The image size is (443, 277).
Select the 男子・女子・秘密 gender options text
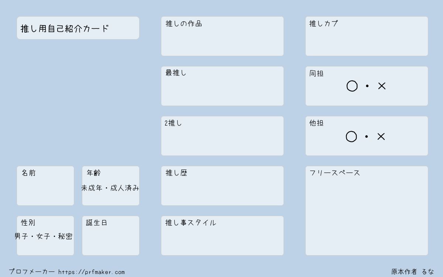(44, 236)
